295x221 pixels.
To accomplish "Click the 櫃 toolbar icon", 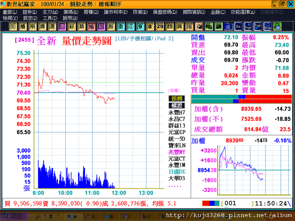I will 23,27.
